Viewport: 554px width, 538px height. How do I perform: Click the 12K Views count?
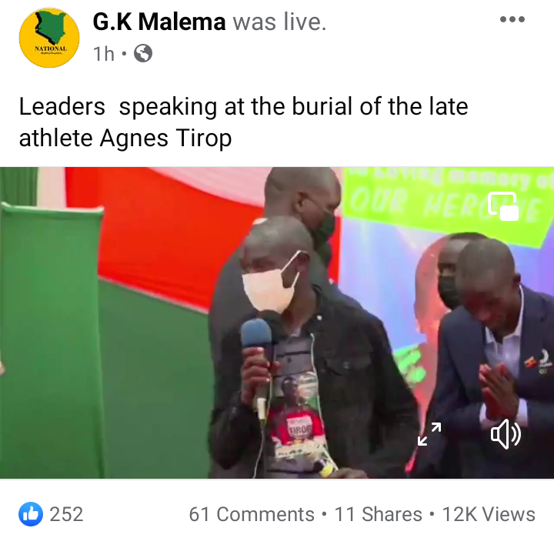click(x=489, y=514)
